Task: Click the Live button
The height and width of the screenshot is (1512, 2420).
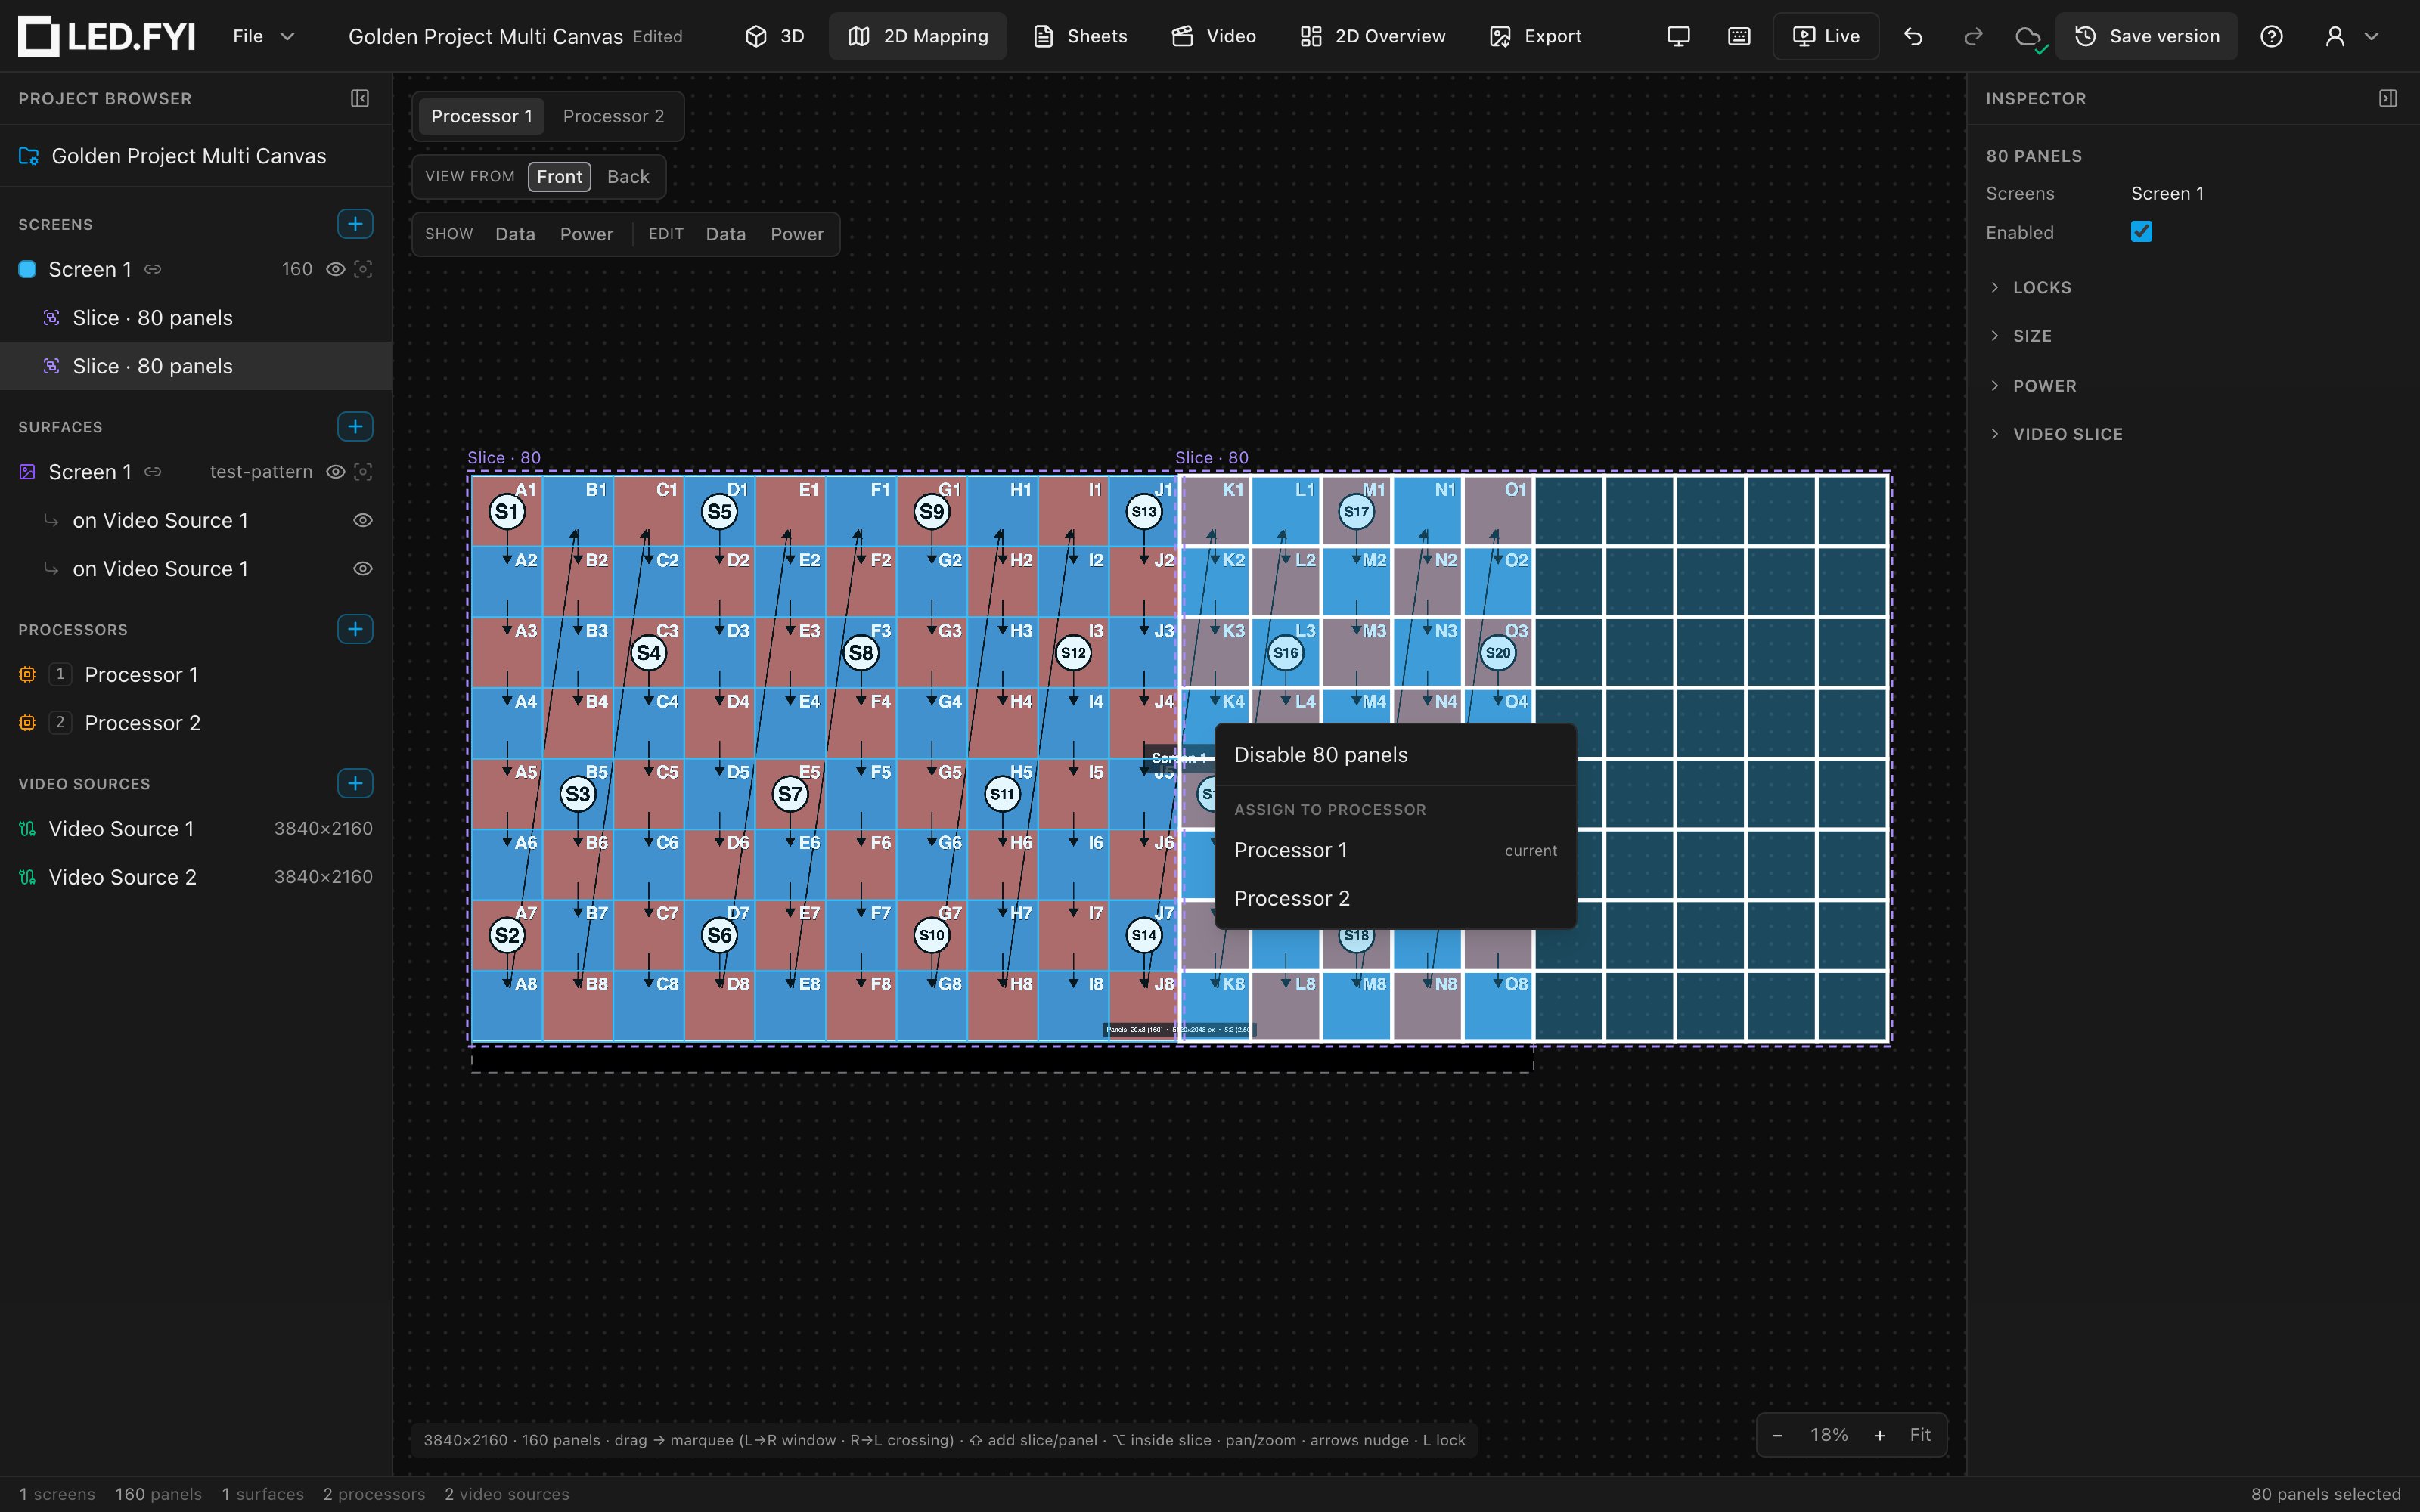Action: click(x=1825, y=37)
